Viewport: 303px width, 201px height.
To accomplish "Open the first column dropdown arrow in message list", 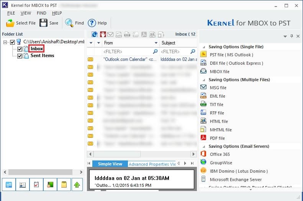I will [91, 43].
